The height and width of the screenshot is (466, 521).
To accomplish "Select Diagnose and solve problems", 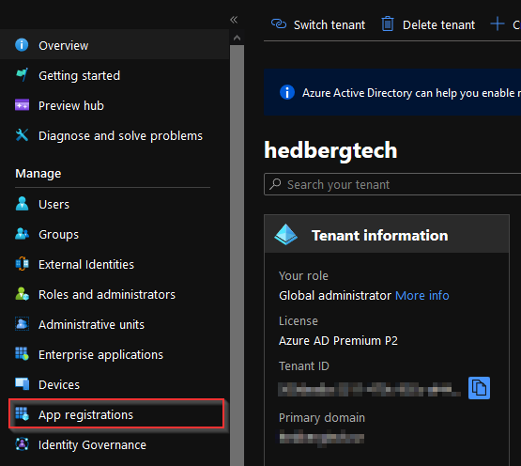I will (115, 135).
